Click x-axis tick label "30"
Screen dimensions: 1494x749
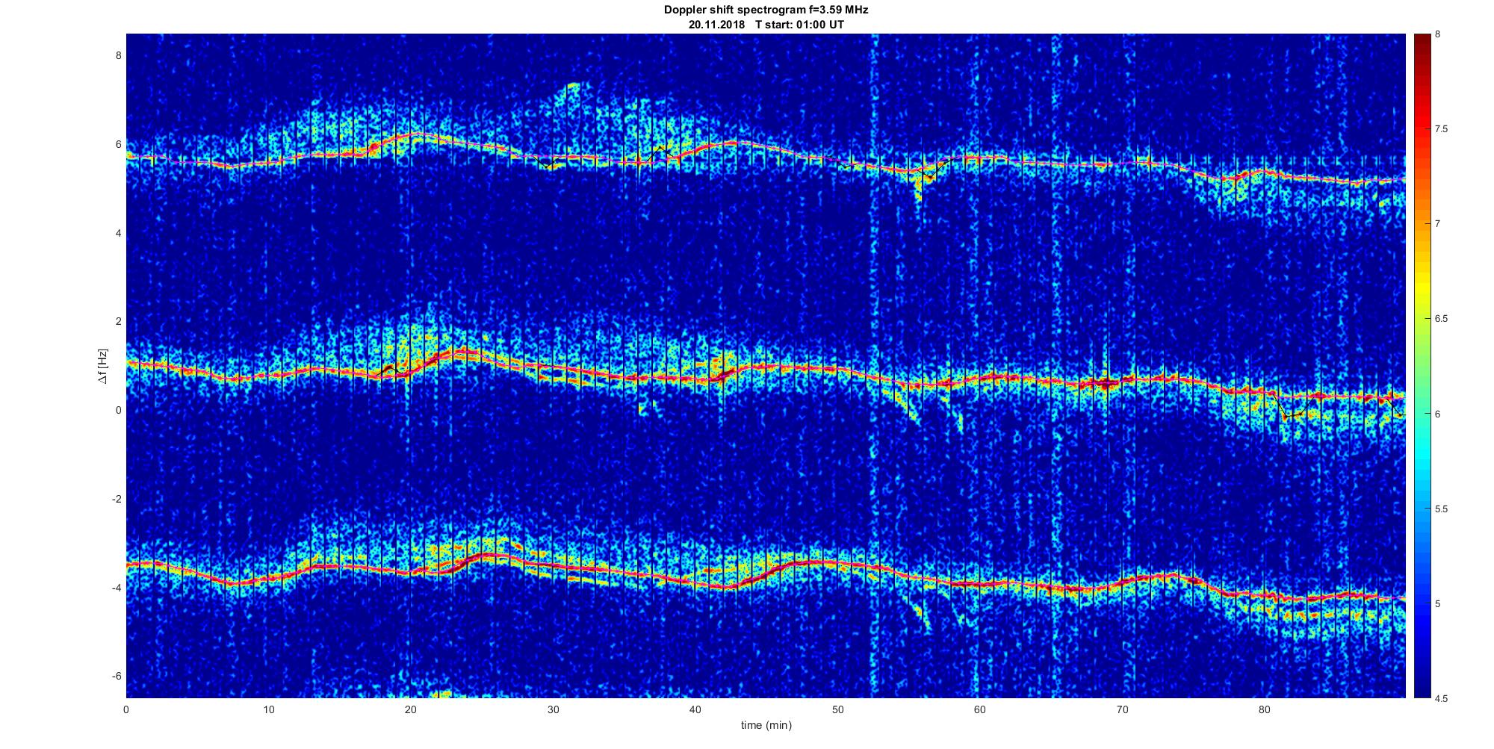click(553, 709)
